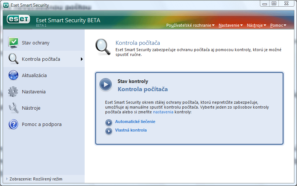Screen dimensions: 297x186
Task: Go to Nastavenia in the sidebar
Action: click(44, 92)
